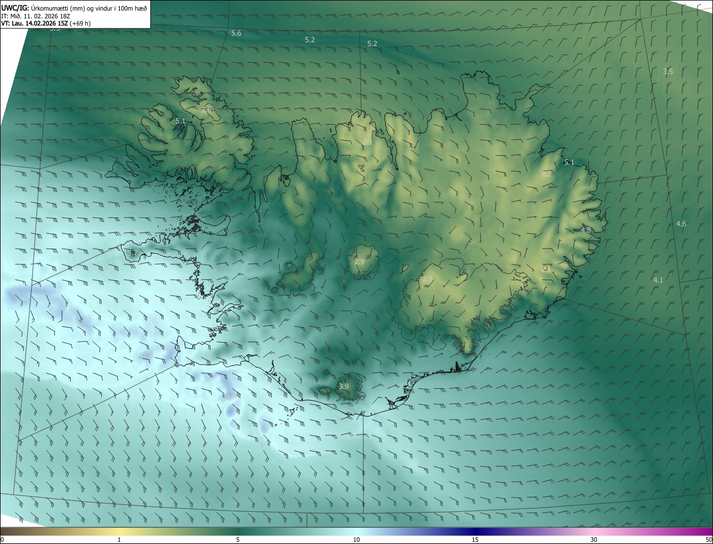The height and width of the screenshot is (544, 713).
Task: Click the 3.9 value on the southern glacier
Action: click(344, 386)
